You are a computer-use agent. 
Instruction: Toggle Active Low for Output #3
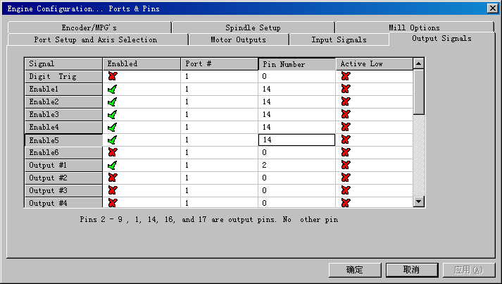pos(346,190)
